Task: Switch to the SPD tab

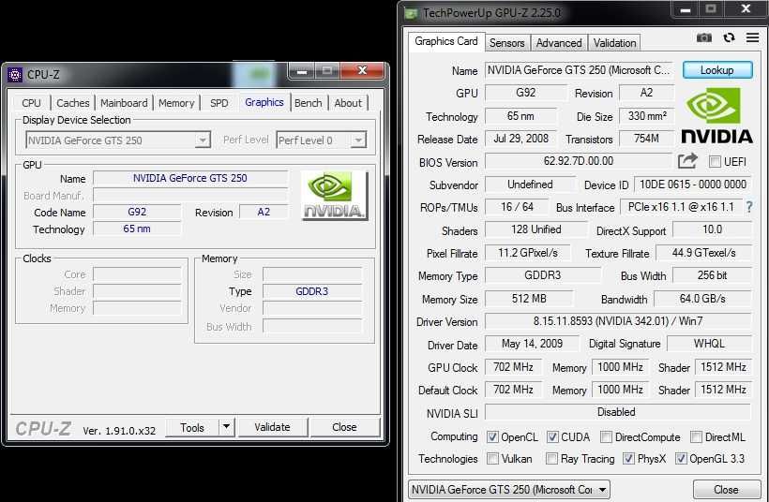Action: click(219, 103)
